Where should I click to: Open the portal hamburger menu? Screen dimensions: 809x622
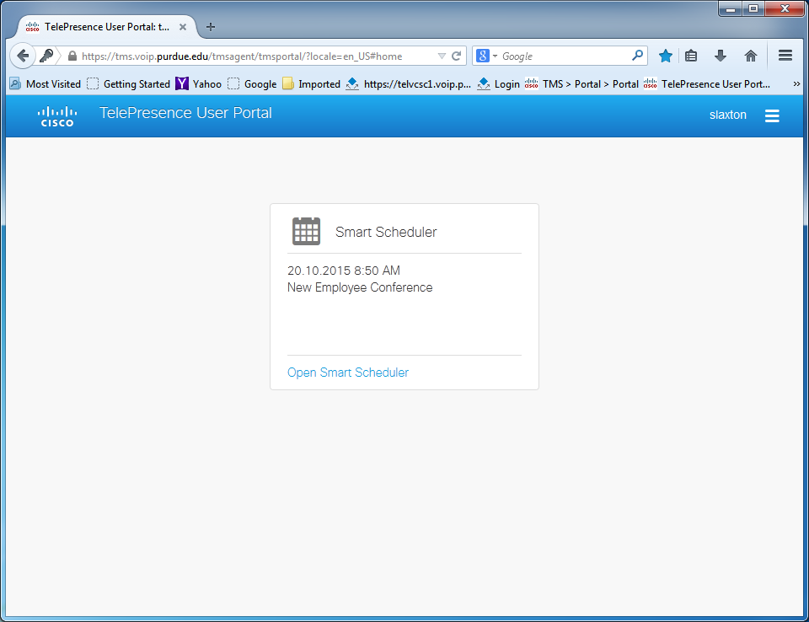click(772, 115)
